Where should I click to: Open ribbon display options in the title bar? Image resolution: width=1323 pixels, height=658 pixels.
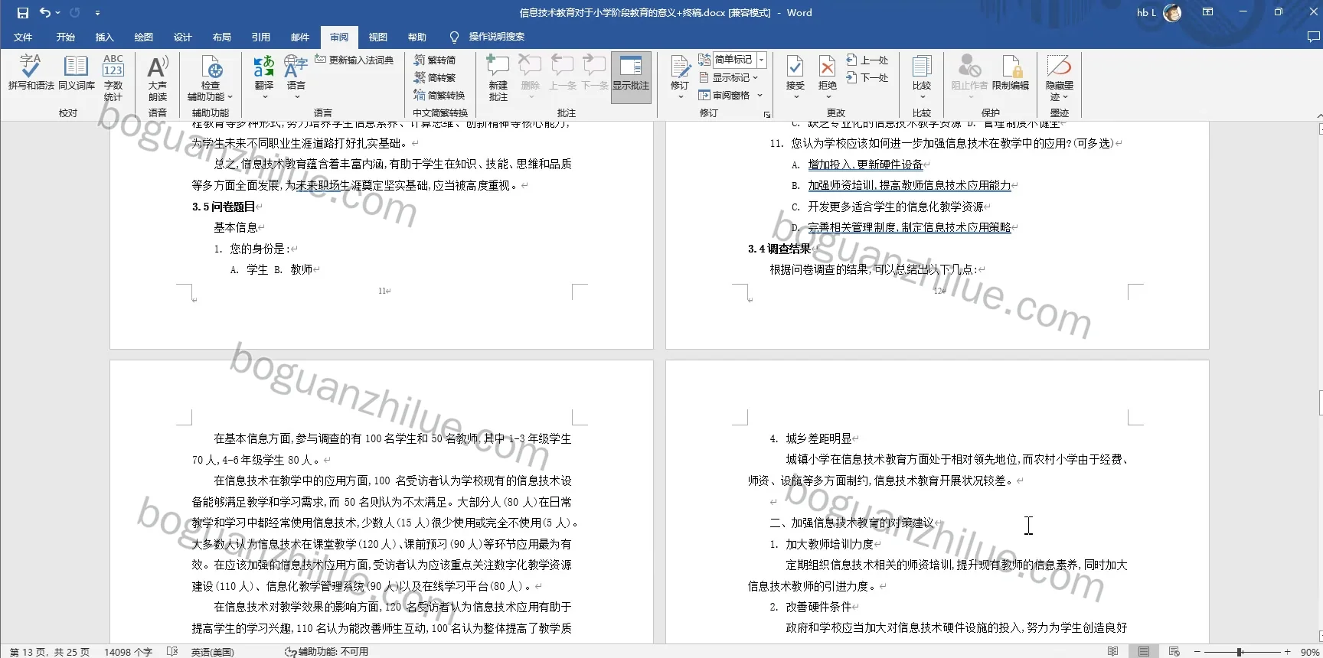(1207, 12)
